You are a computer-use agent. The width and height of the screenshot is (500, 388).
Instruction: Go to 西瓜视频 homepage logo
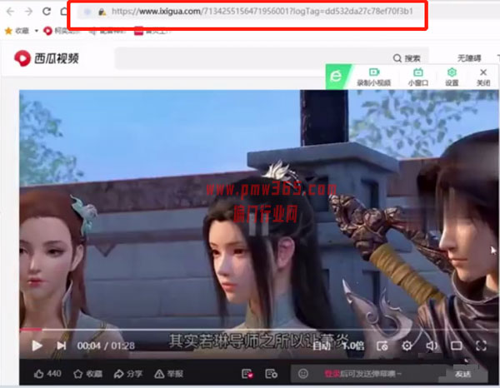coord(47,58)
